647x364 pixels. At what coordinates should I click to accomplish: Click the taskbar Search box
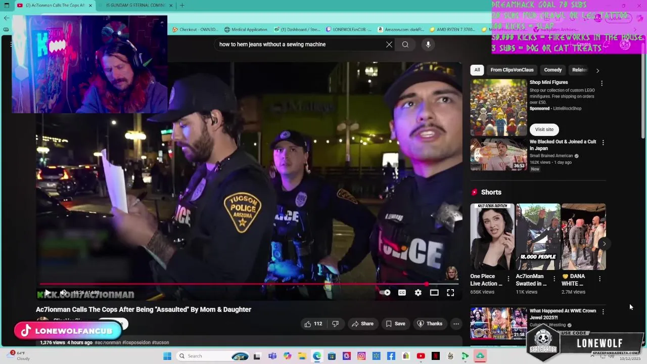pos(212,356)
